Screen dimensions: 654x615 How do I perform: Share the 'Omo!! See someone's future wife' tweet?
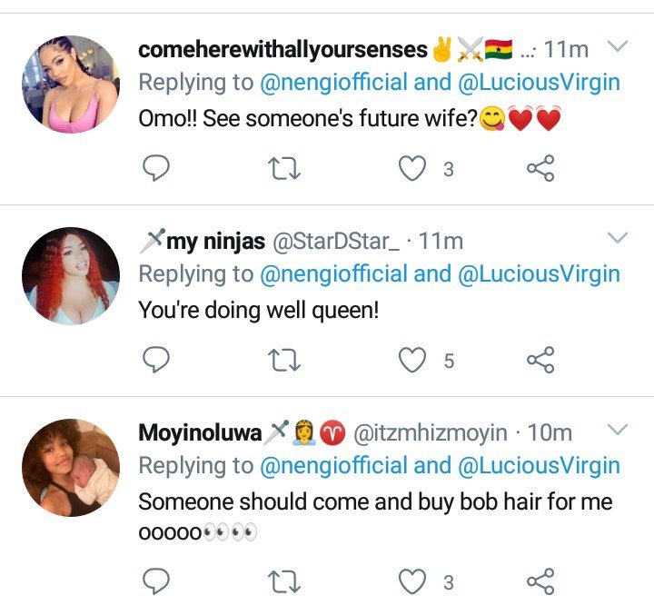click(x=540, y=168)
